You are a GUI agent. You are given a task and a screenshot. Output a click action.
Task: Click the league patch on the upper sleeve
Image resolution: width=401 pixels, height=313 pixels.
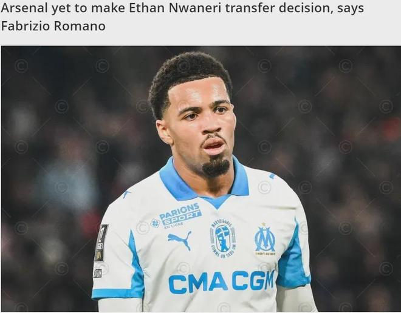click(101, 243)
